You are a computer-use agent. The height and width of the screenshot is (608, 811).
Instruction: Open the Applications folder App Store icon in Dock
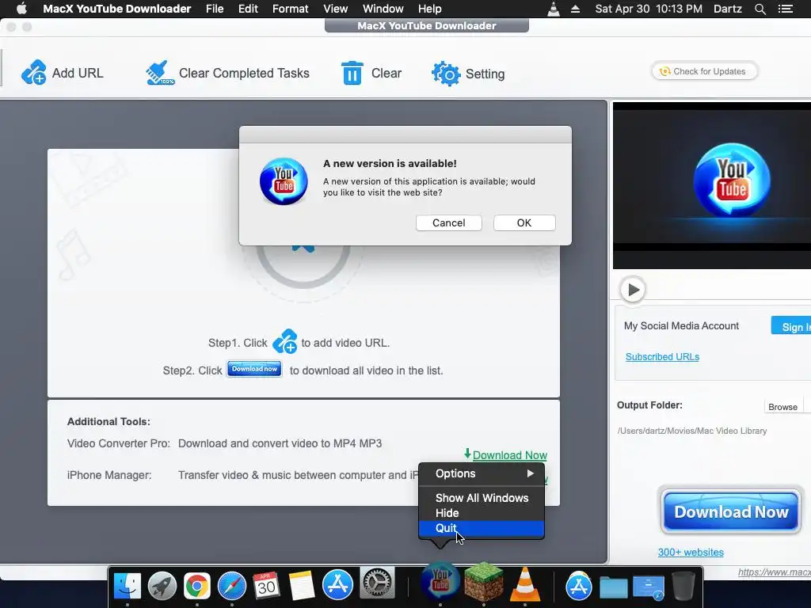click(x=579, y=586)
